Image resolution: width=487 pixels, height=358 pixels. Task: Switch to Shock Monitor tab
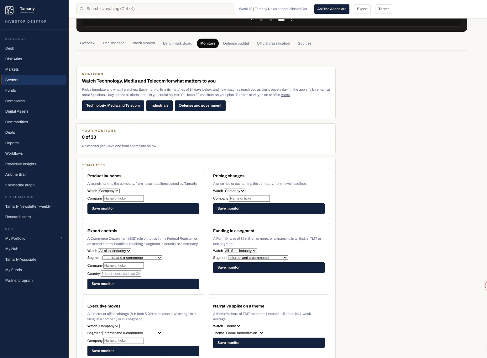tap(143, 43)
